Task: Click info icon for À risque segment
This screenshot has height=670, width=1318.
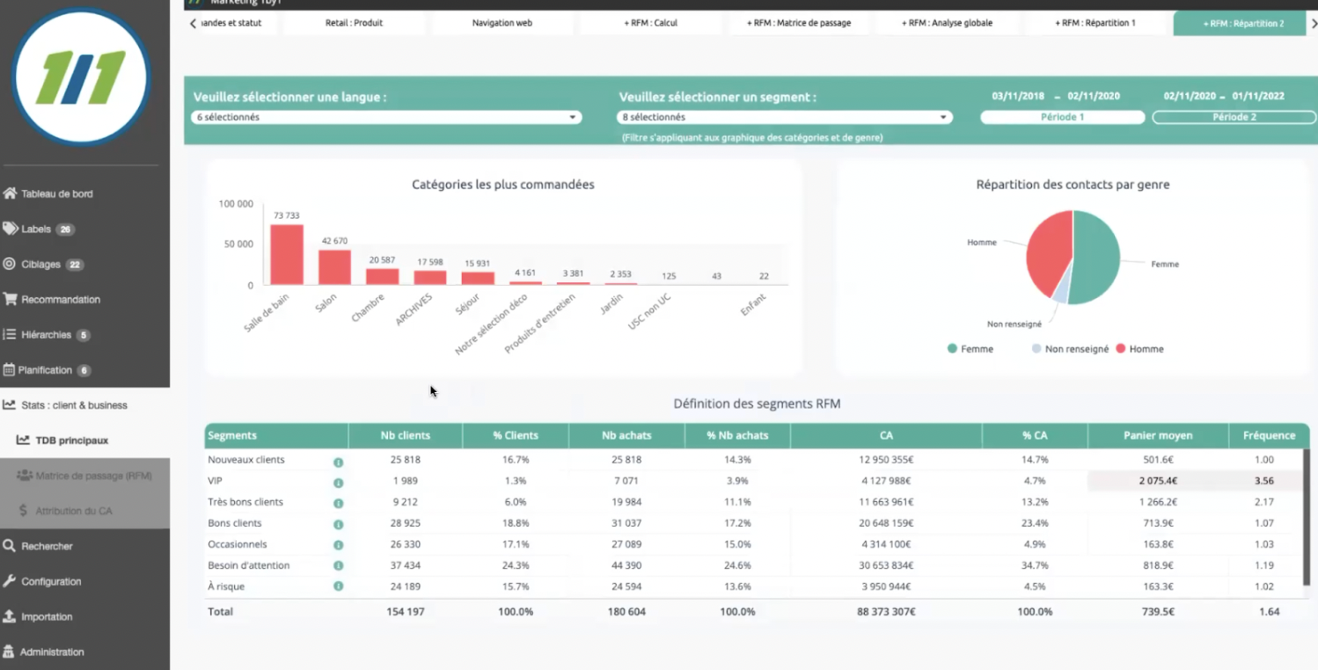Action: pyautogui.click(x=338, y=586)
